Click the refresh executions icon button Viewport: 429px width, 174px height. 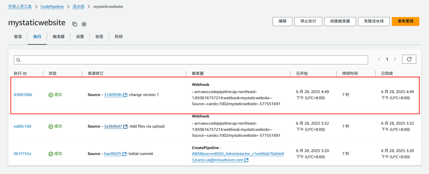[409, 59]
